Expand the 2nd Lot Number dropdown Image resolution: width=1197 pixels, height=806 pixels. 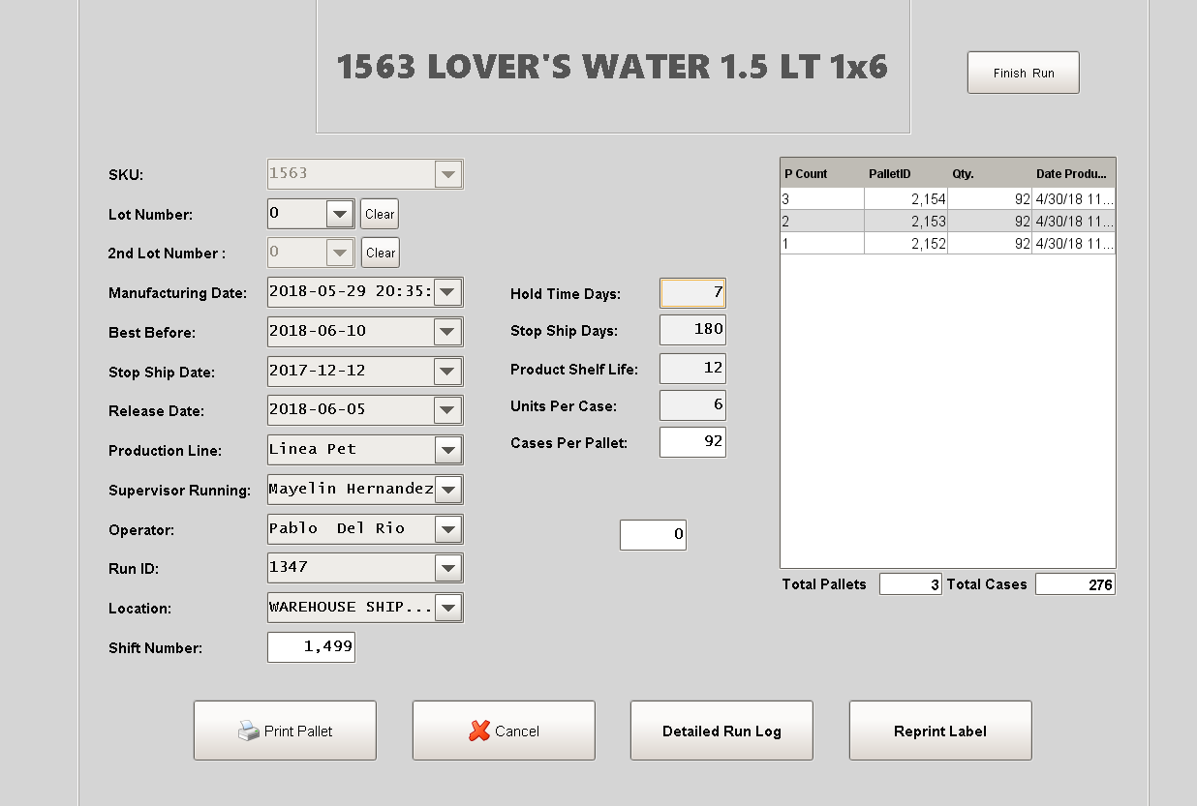coord(340,253)
